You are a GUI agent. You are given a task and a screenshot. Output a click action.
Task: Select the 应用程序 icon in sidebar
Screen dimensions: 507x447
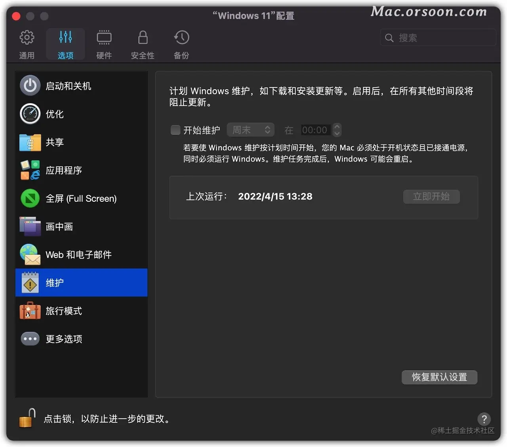point(30,170)
